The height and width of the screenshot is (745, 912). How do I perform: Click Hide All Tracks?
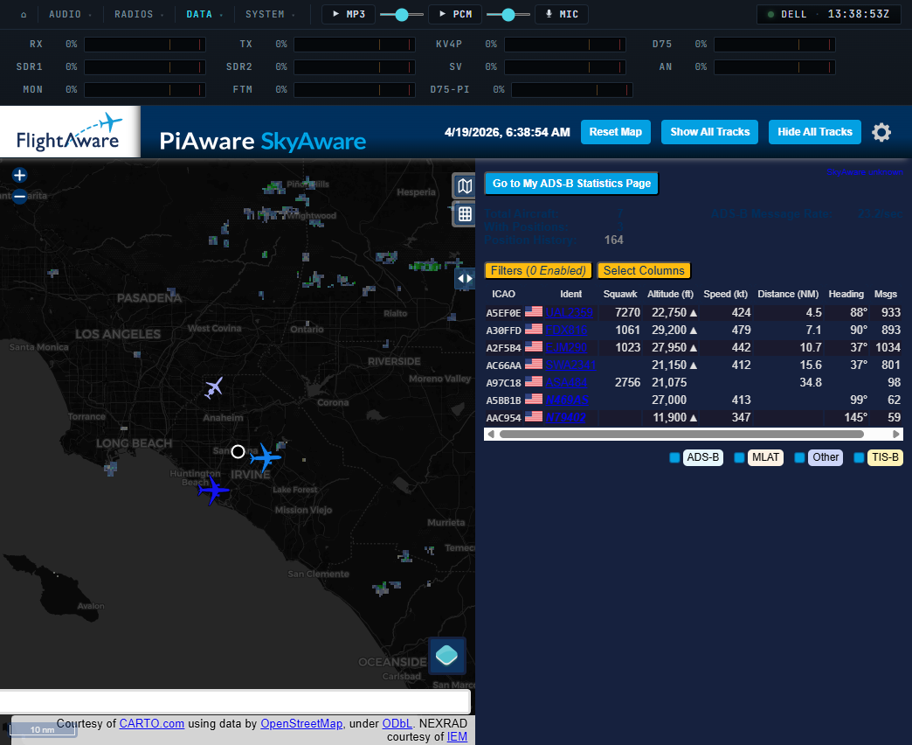[x=814, y=132]
